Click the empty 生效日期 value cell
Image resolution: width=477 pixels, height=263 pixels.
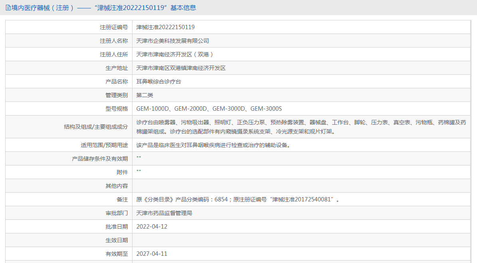(x=301, y=240)
